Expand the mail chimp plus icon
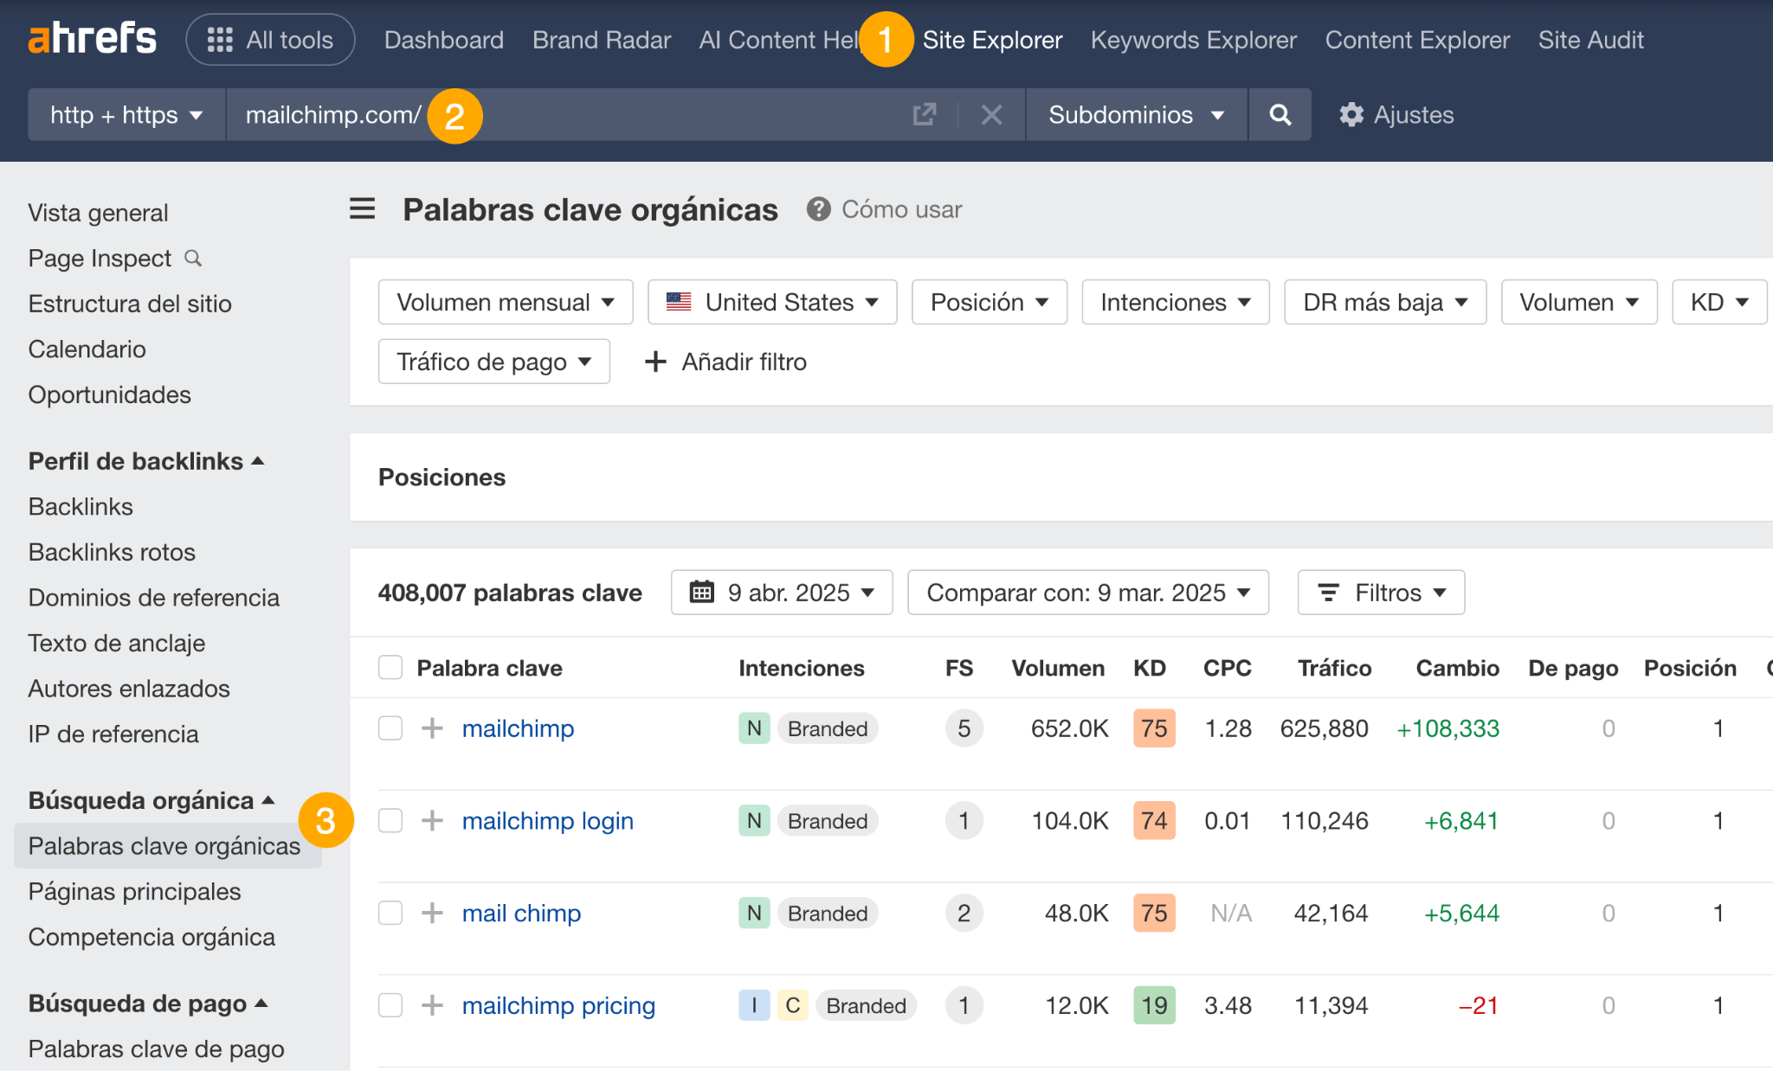This screenshot has height=1071, width=1773. point(432,913)
